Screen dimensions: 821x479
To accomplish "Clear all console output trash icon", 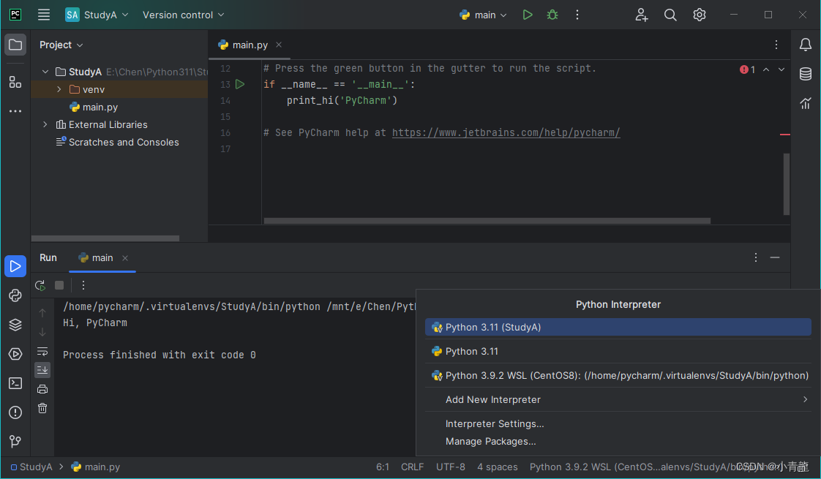I will (x=42, y=408).
